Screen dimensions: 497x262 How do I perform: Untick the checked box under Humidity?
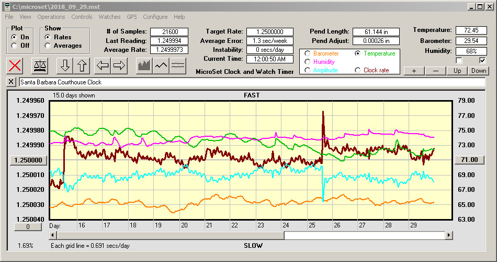[x=482, y=60]
